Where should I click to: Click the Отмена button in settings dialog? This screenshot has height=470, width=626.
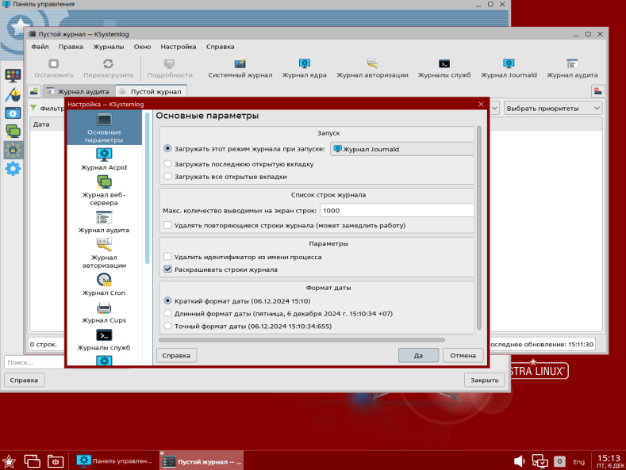(x=463, y=355)
